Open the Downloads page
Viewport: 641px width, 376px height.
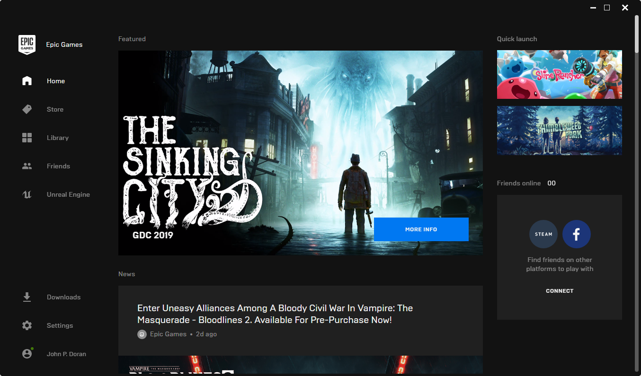click(x=63, y=297)
